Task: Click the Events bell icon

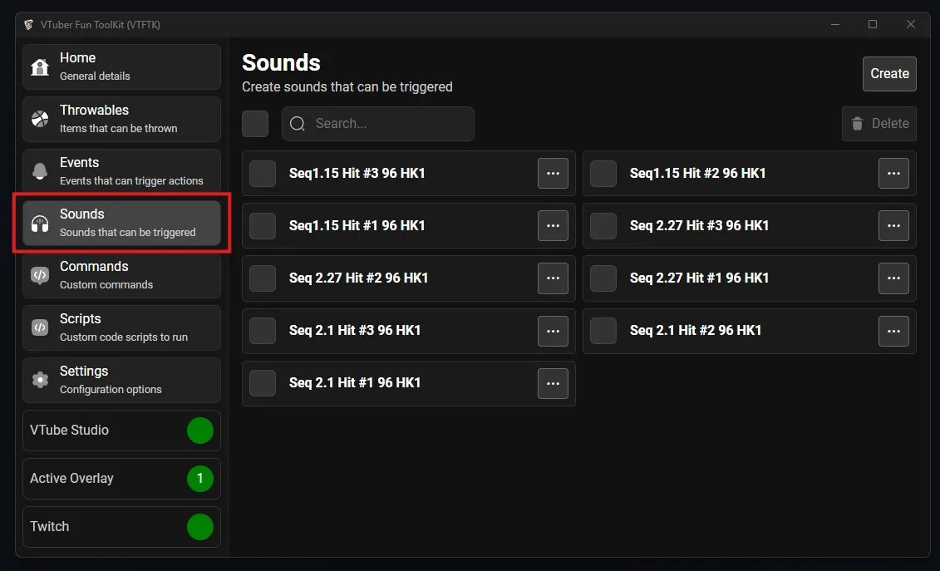Action: (x=40, y=170)
